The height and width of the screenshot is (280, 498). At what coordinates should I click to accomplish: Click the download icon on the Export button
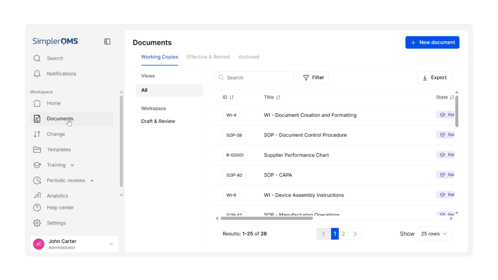[x=425, y=78]
